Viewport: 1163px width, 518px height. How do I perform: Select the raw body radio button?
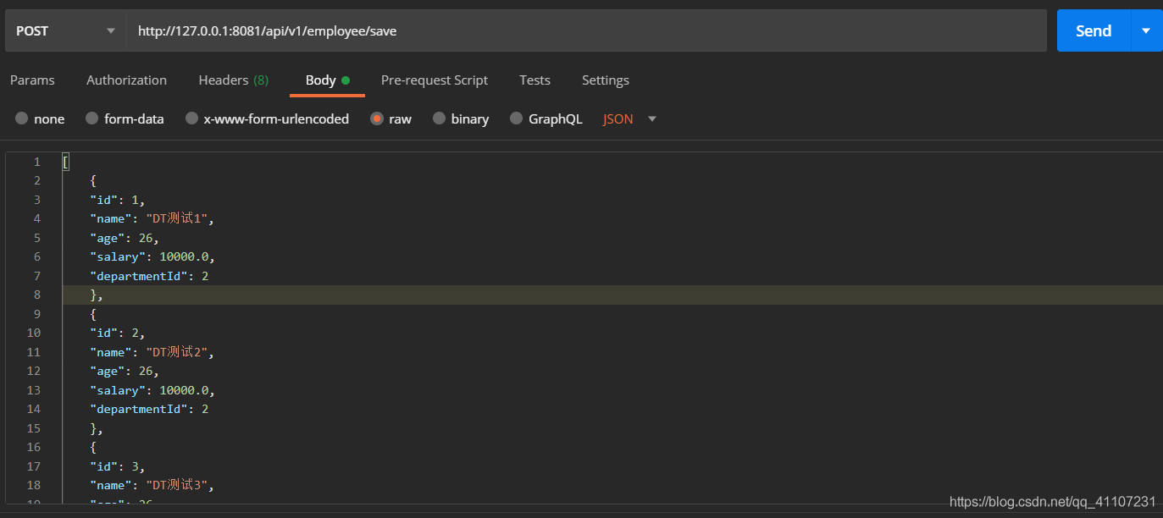[377, 119]
